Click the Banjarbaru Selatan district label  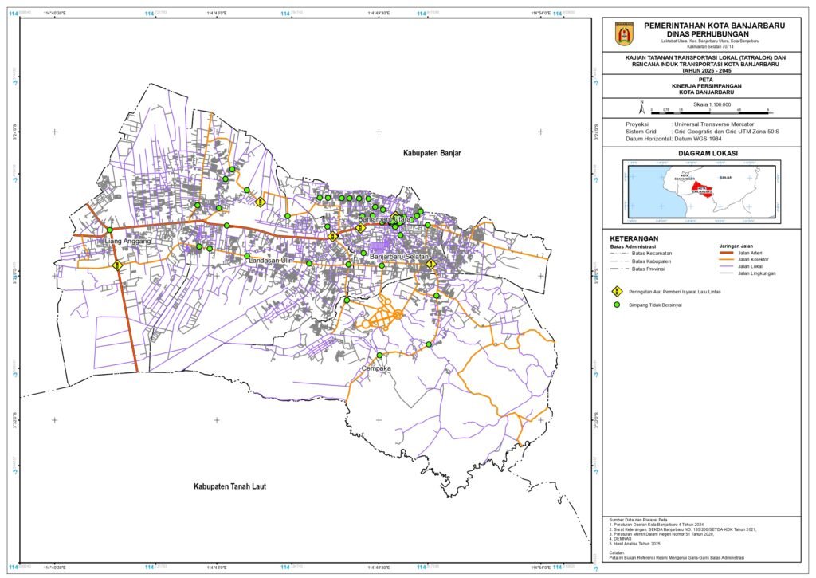coord(399,258)
